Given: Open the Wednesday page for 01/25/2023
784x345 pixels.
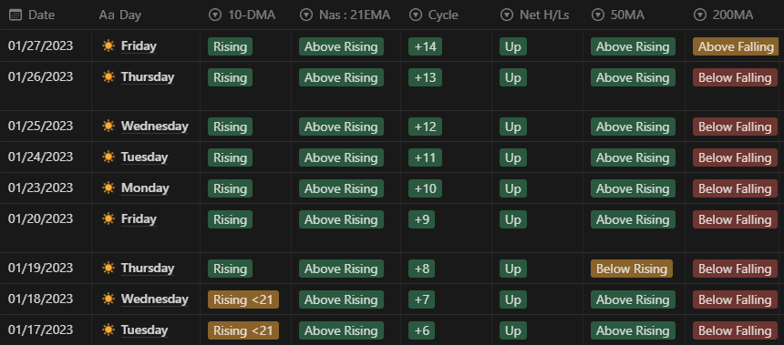Looking at the screenshot, I should point(154,126).
